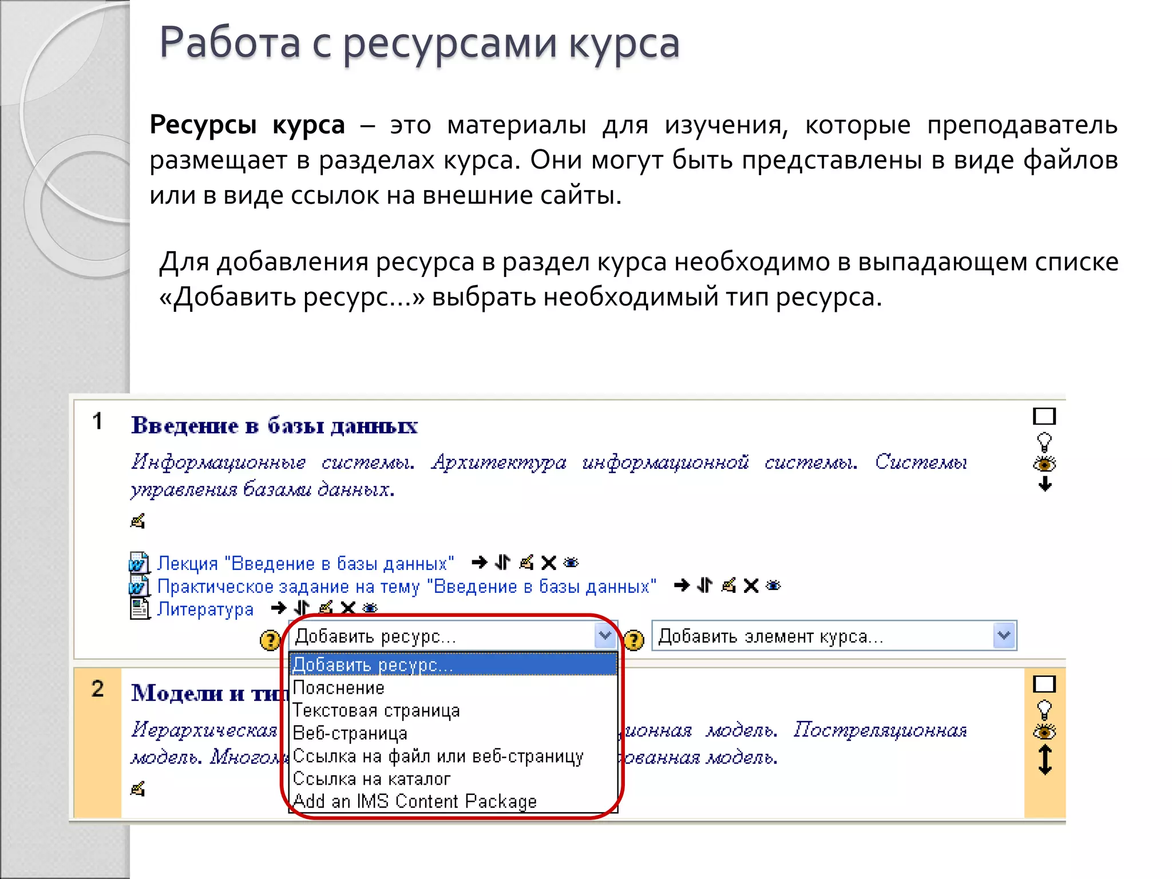This screenshot has height=879, width=1172.
Task: Hide the lecture item using eye icon
Action: click(x=571, y=563)
